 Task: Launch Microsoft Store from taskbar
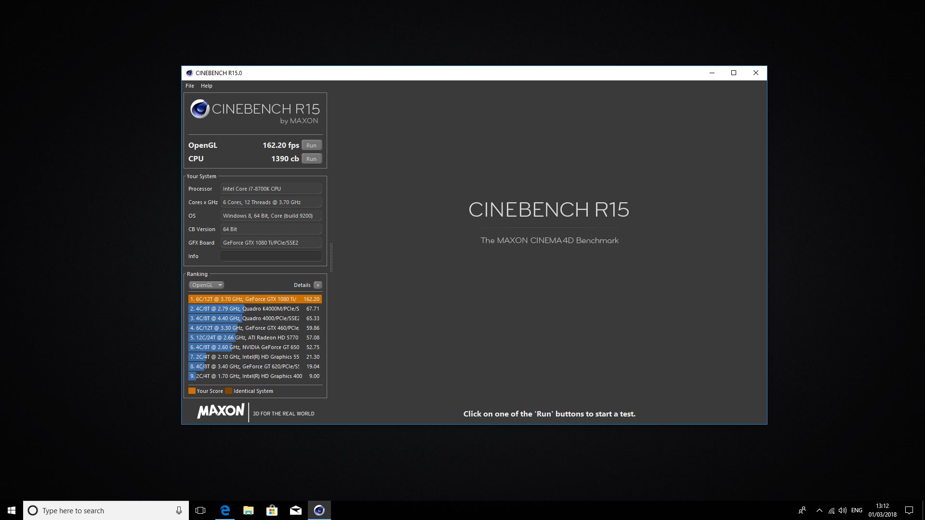tap(272, 510)
